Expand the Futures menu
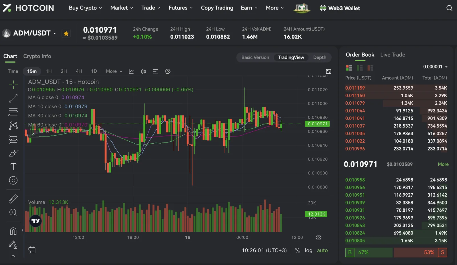 [181, 8]
